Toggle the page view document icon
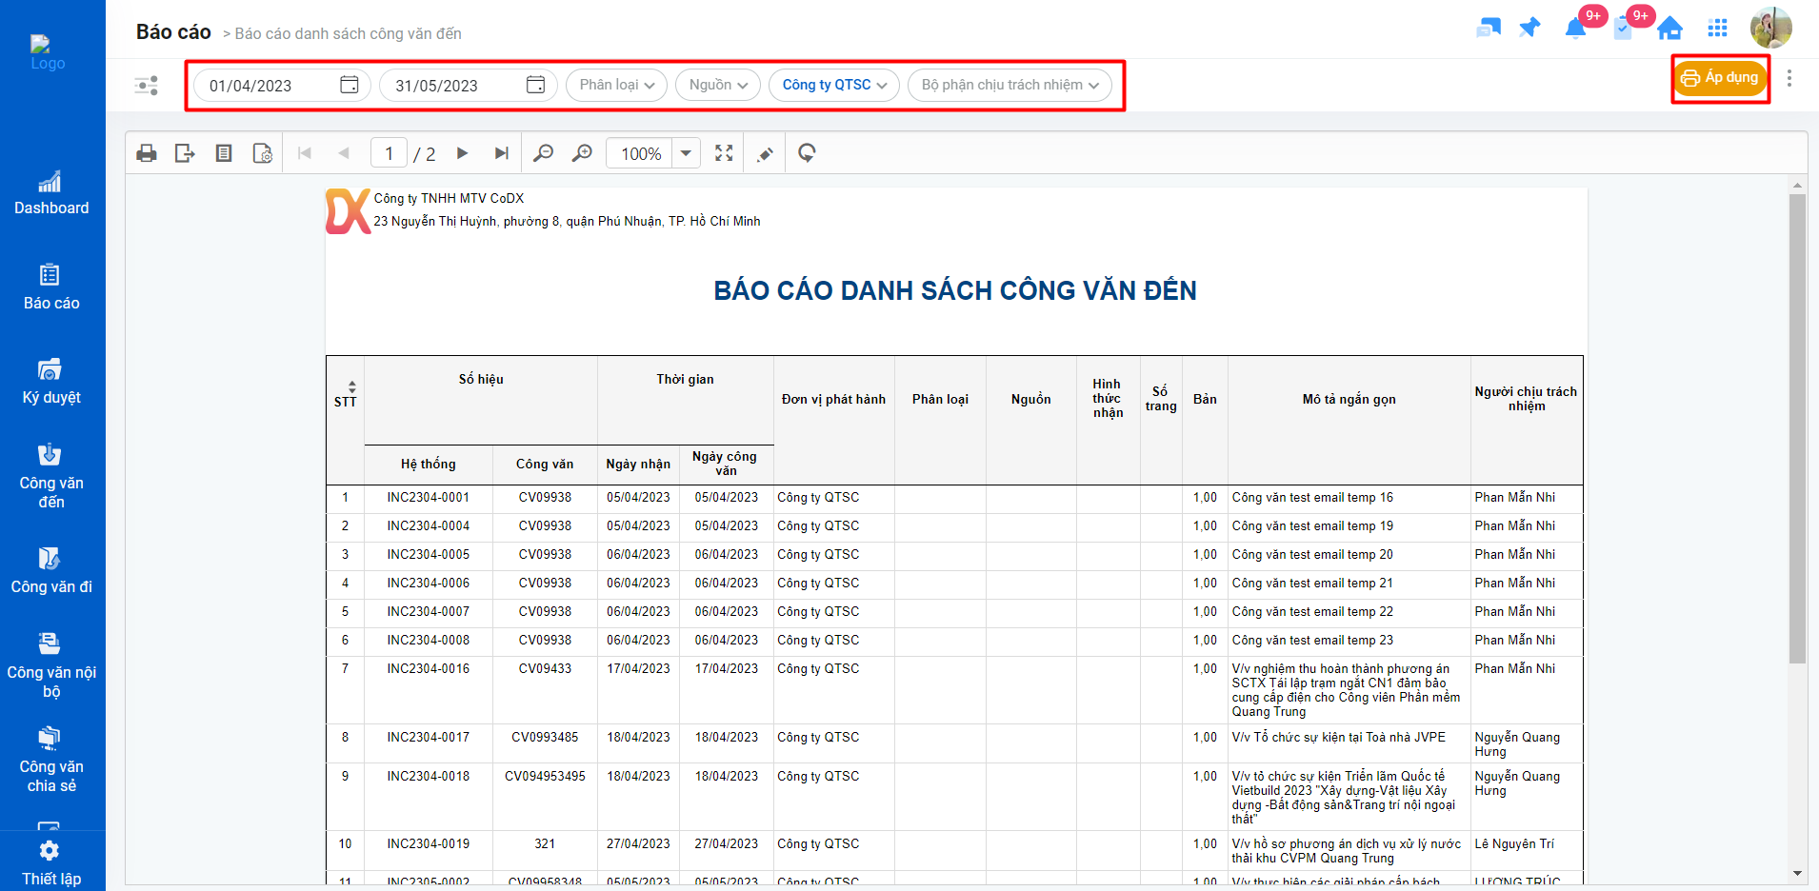Screen dimensions: 1819x891 224,153
